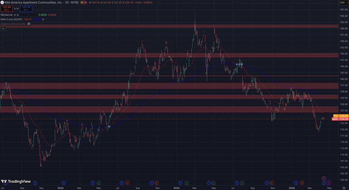This screenshot has width=349, height=190.
Task: Open the green earnings marker after Jul 2025
Action: tap(242, 183)
